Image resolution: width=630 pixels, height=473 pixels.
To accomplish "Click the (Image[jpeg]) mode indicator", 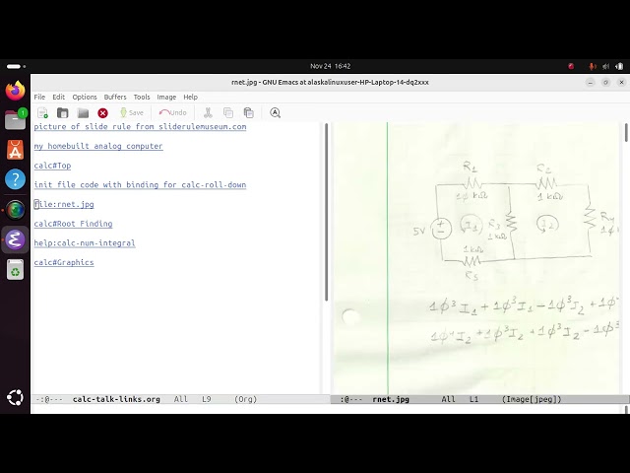I will pos(532,399).
